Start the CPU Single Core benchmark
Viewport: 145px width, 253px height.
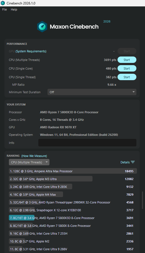click(x=127, y=68)
